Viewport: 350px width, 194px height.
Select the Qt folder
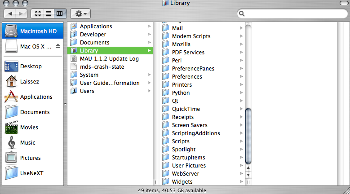(x=203, y=101)
